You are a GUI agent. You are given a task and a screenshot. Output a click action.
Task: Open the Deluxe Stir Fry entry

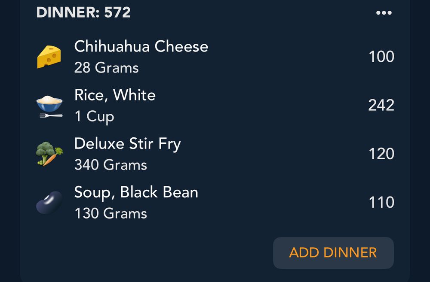point(127,144)
